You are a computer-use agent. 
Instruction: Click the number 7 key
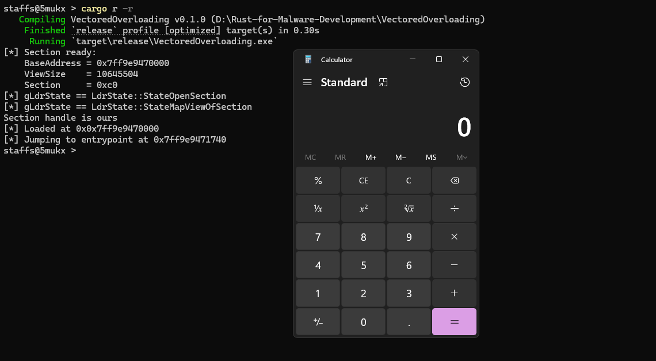point(318,237)
